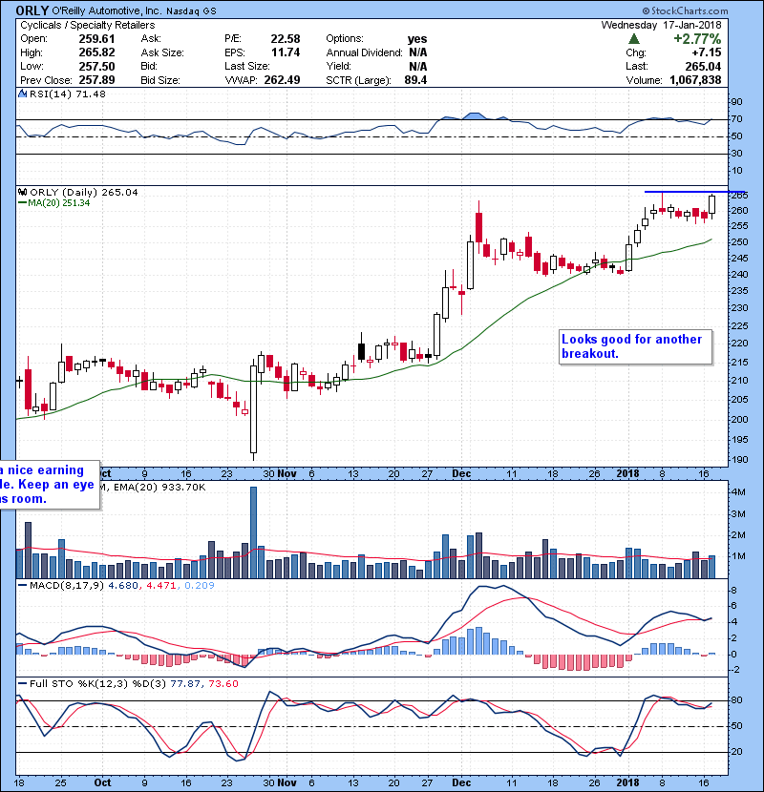Viewport: 764px width, 792px height.
Task: Click the Bid Size label
Action: tap(160, 80)
